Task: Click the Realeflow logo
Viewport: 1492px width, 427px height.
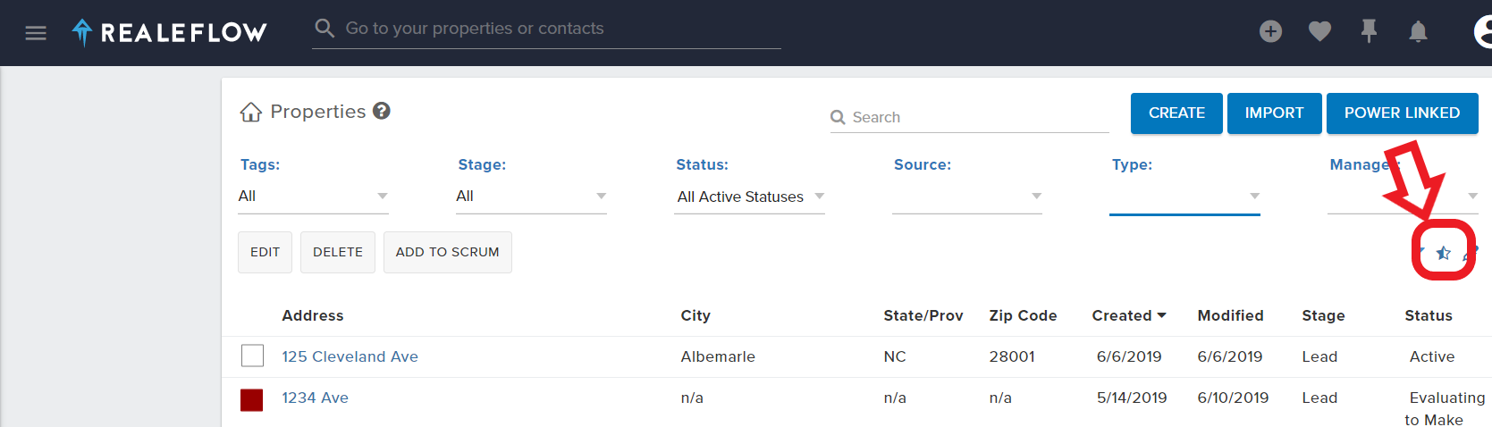Action: coord(170,33)
